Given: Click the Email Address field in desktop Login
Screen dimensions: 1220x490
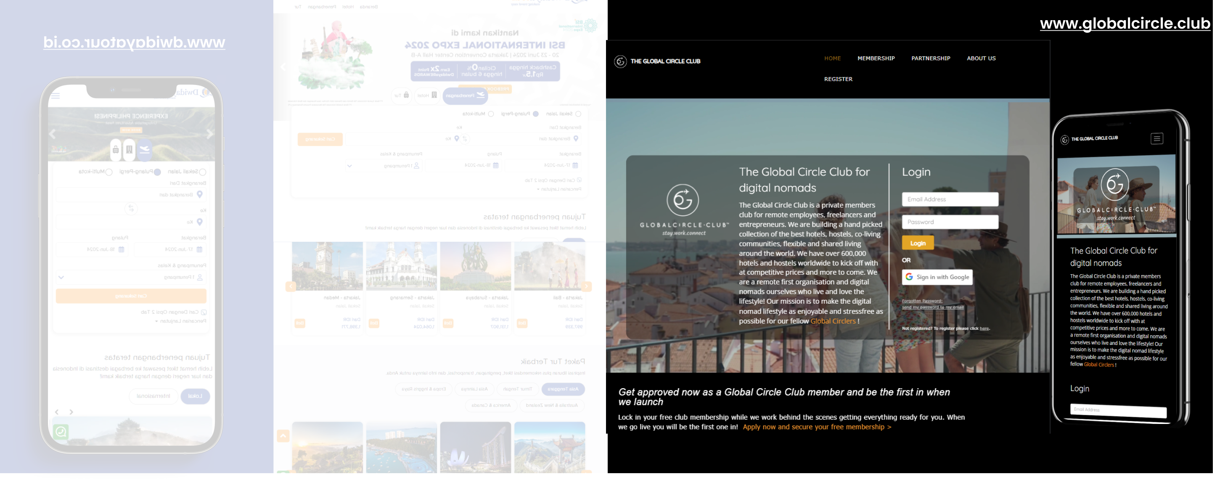Looking at the screenshot, I should click(x=950, y=199).
